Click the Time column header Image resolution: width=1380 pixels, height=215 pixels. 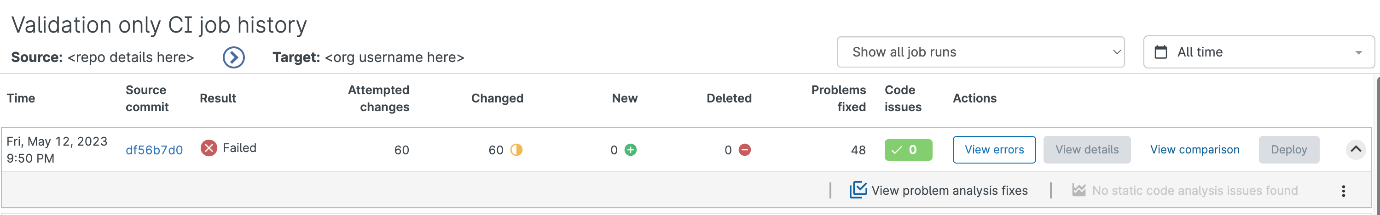(x=21, y=98)
